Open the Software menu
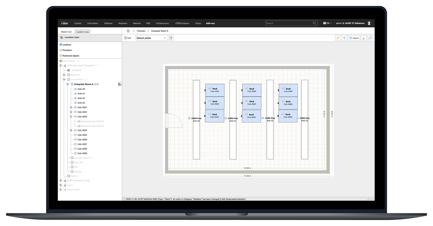 [x=108, y=23]
